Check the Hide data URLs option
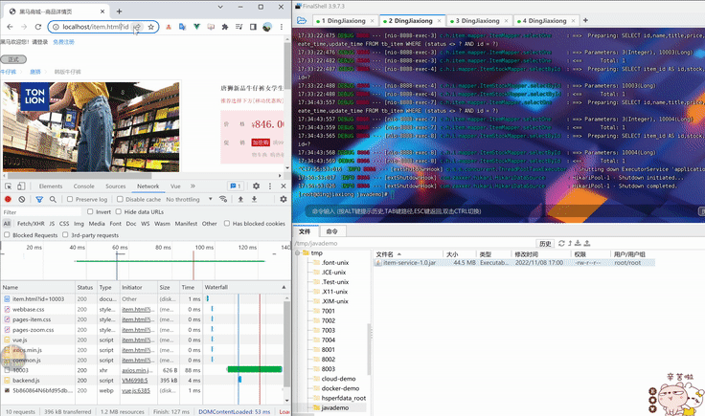Image resolution: width=705 pixels, height=416 pixels. click(x=118, y=211)
